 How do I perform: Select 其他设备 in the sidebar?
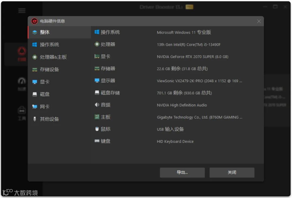[x=59, y=119]
